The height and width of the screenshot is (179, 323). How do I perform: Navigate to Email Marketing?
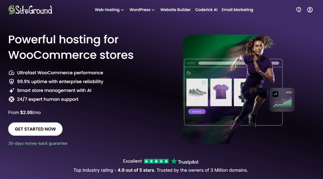click(x=237, y=9)
